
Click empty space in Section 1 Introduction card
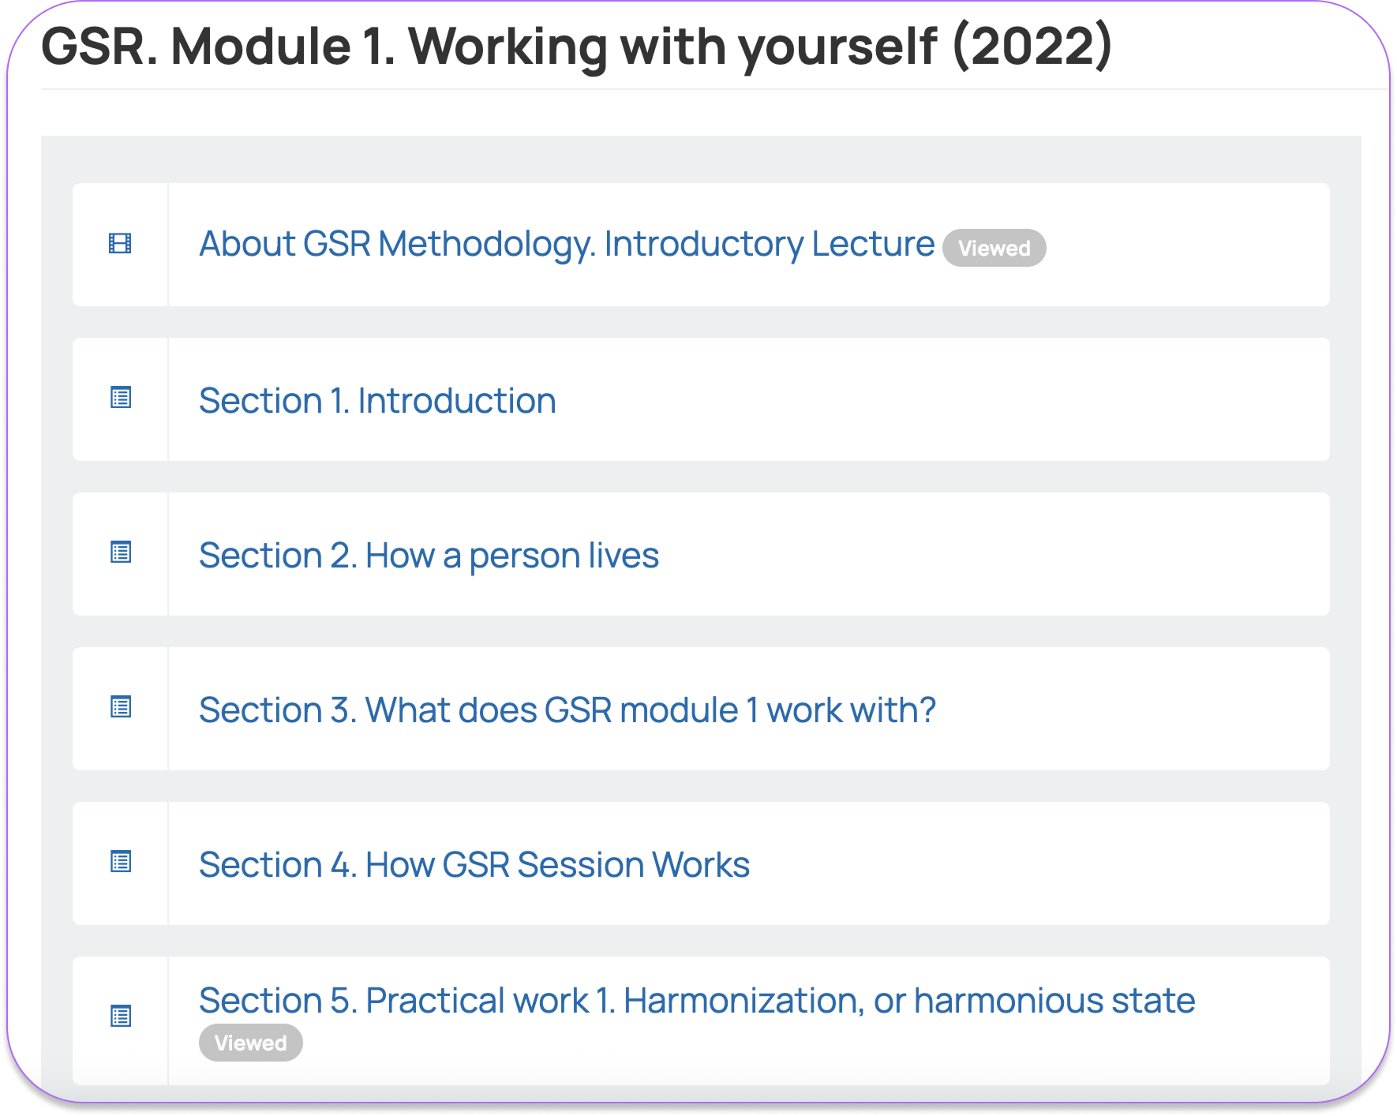(x=947, y=400)
